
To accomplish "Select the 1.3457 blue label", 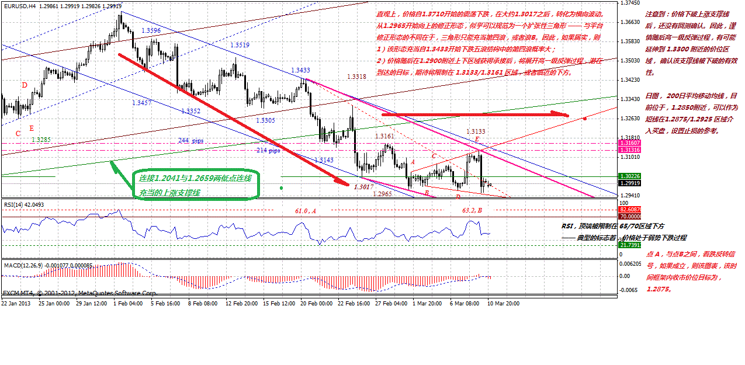I will click(142, 102).
